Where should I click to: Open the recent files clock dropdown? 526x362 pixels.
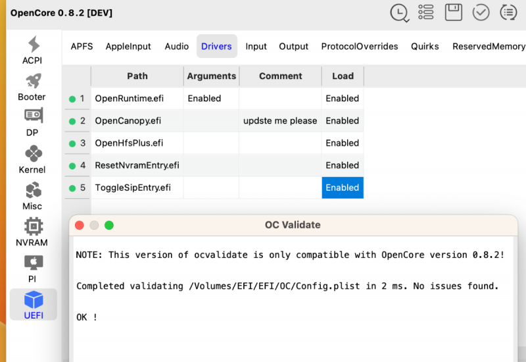pos(398,13)
